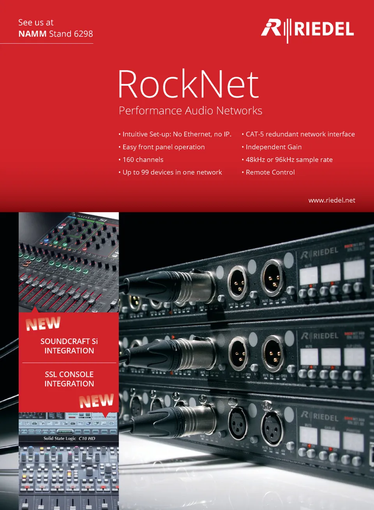The height and width of the screenshot is (510, 374).
Task: Click the SOUNDCRAFT Si INTEGRATION label
Action: (69, 346)
